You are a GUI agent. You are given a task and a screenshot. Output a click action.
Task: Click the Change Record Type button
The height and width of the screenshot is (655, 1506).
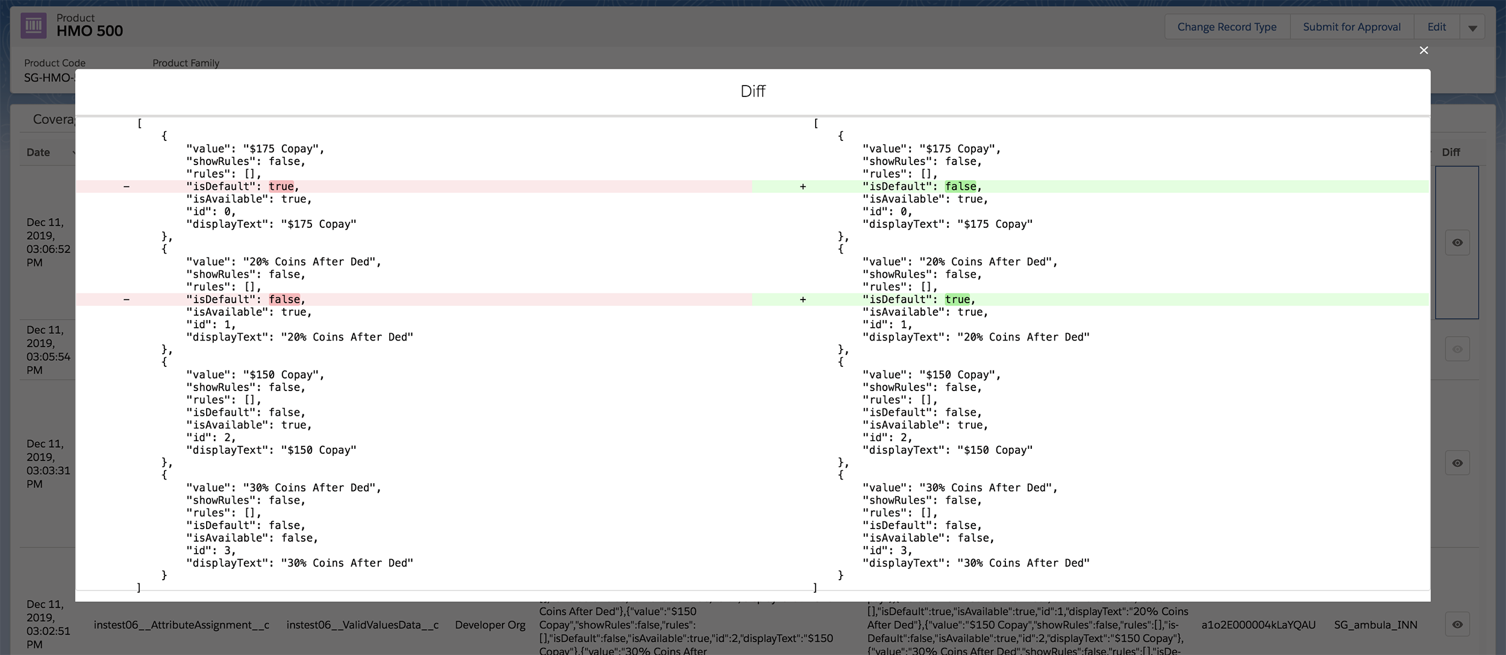1227,27
